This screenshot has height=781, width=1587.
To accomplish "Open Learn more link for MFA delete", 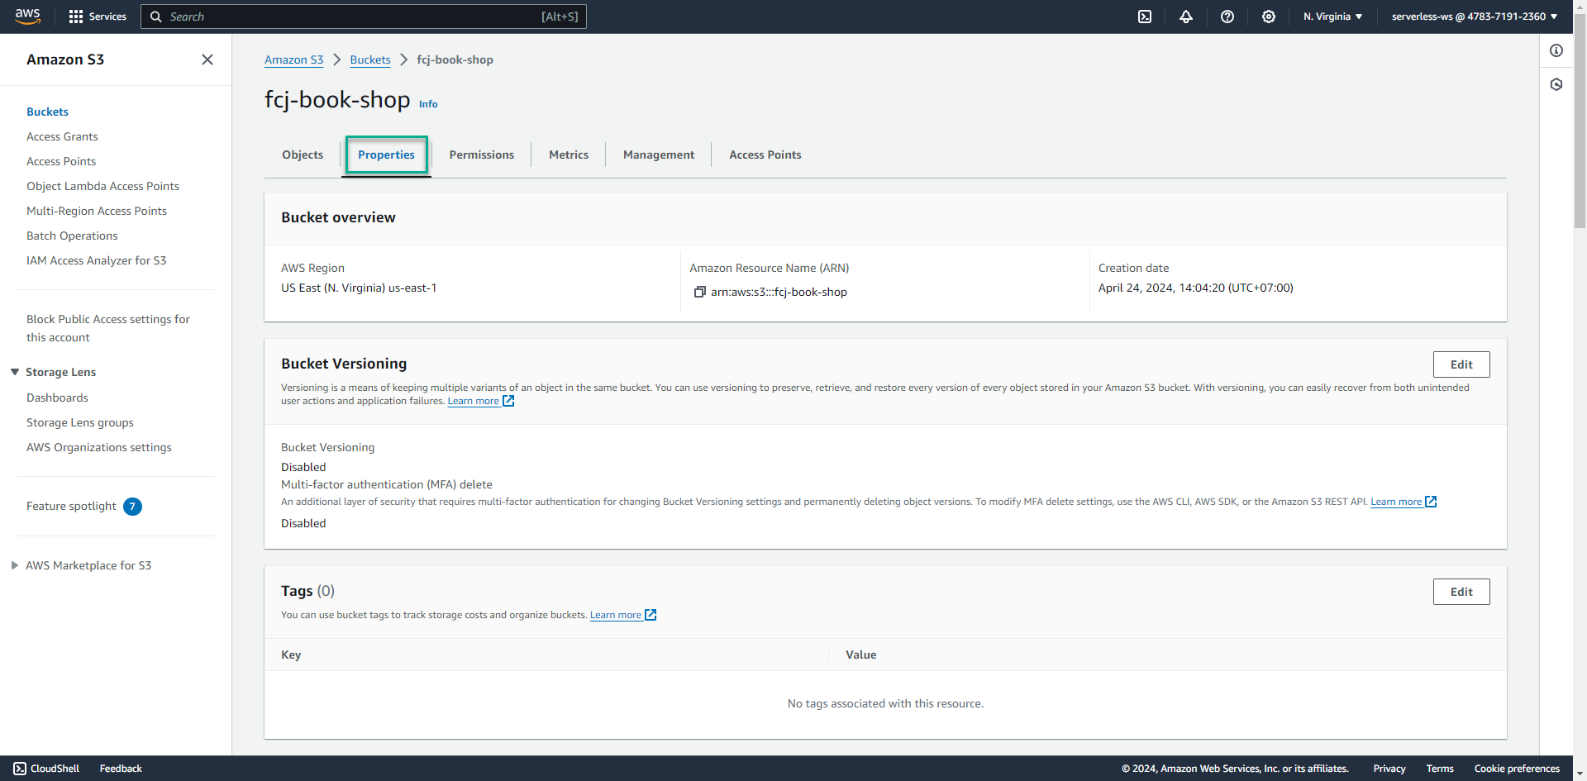I will click(x=1396, y=502).
